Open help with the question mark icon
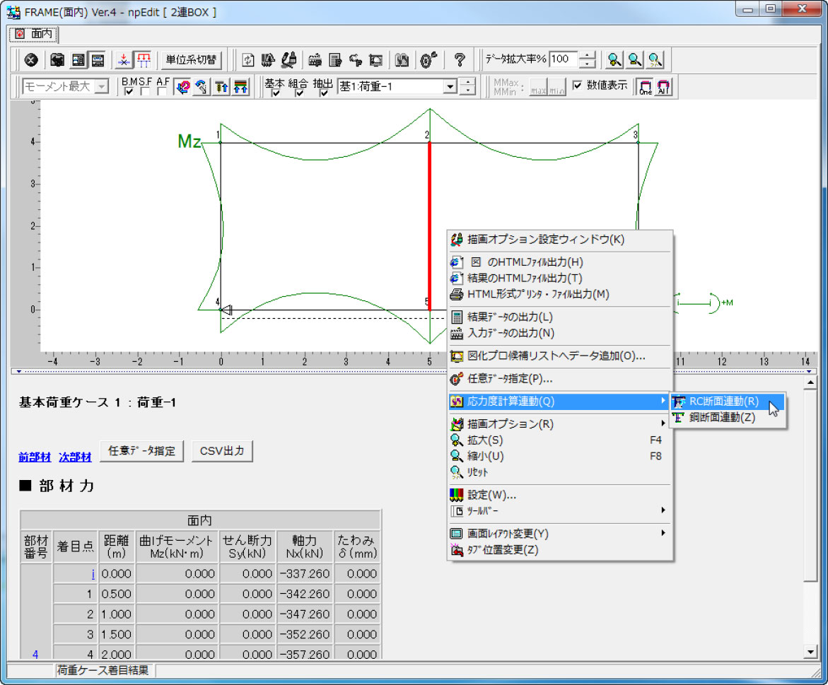The width and height of the screenshot is (828, 685). [460, 60]
